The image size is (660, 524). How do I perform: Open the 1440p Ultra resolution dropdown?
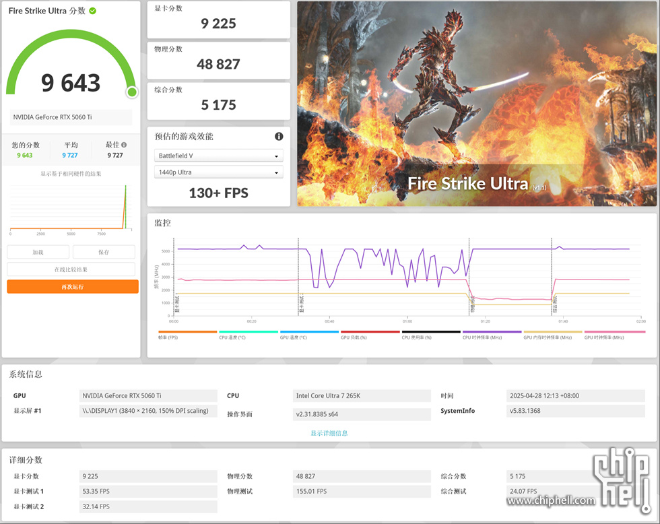point(218,172)
